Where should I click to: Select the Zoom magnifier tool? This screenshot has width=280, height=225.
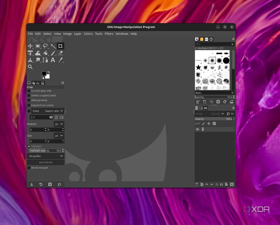[x=30, y=67]
